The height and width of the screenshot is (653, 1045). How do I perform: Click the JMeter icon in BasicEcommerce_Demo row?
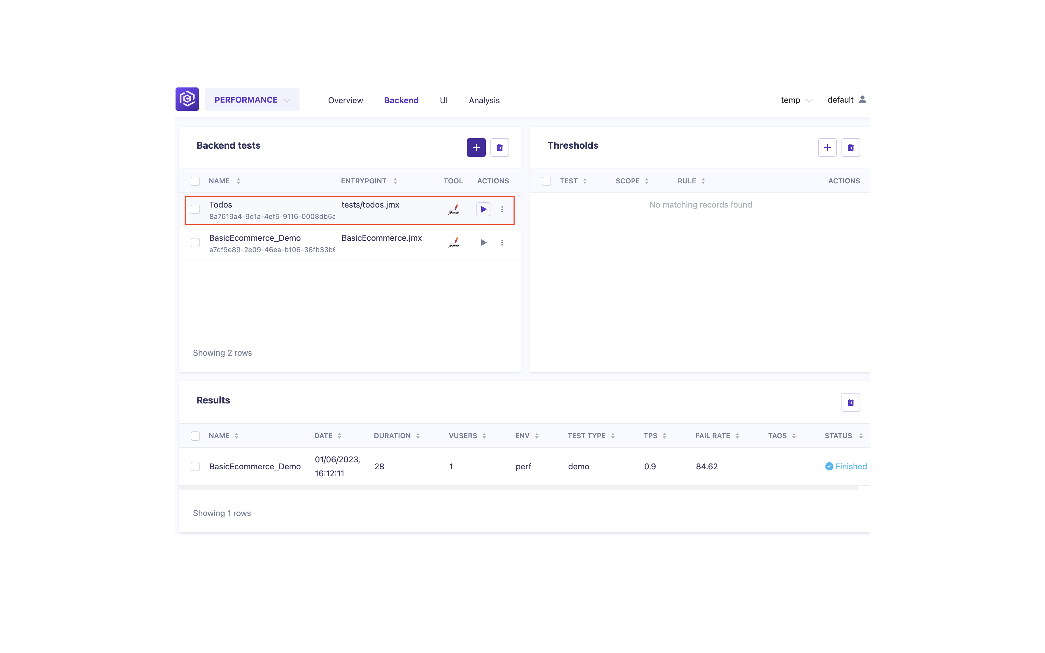453,243
